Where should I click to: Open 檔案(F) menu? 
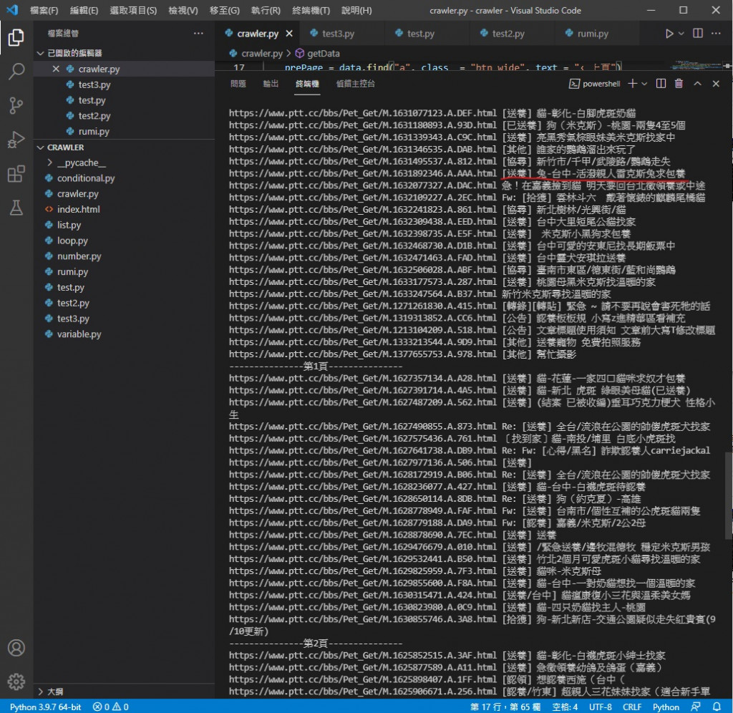pos(44,10)
